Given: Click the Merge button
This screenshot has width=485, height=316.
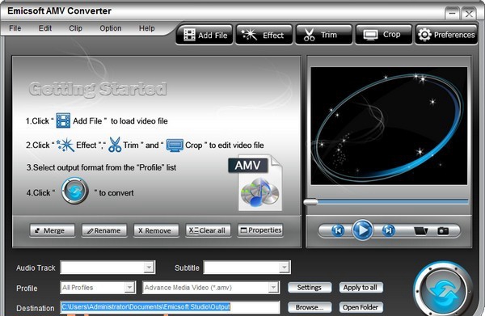Looking at the screenshot, I should click(53, 230).
